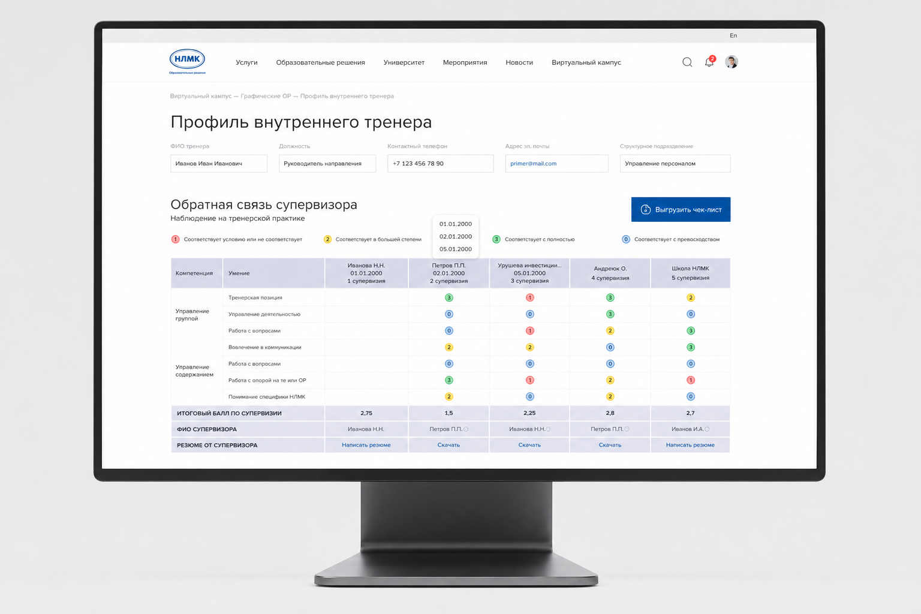Select Тренерская позиция score badge under Петров П.П.
921x614 pixels.
click(x=449, y=297)
